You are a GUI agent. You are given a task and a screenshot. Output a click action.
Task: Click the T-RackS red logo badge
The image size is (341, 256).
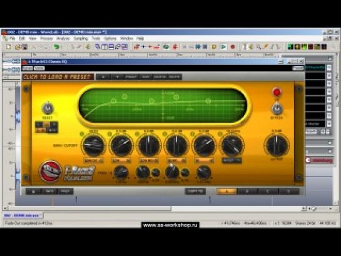50,172
